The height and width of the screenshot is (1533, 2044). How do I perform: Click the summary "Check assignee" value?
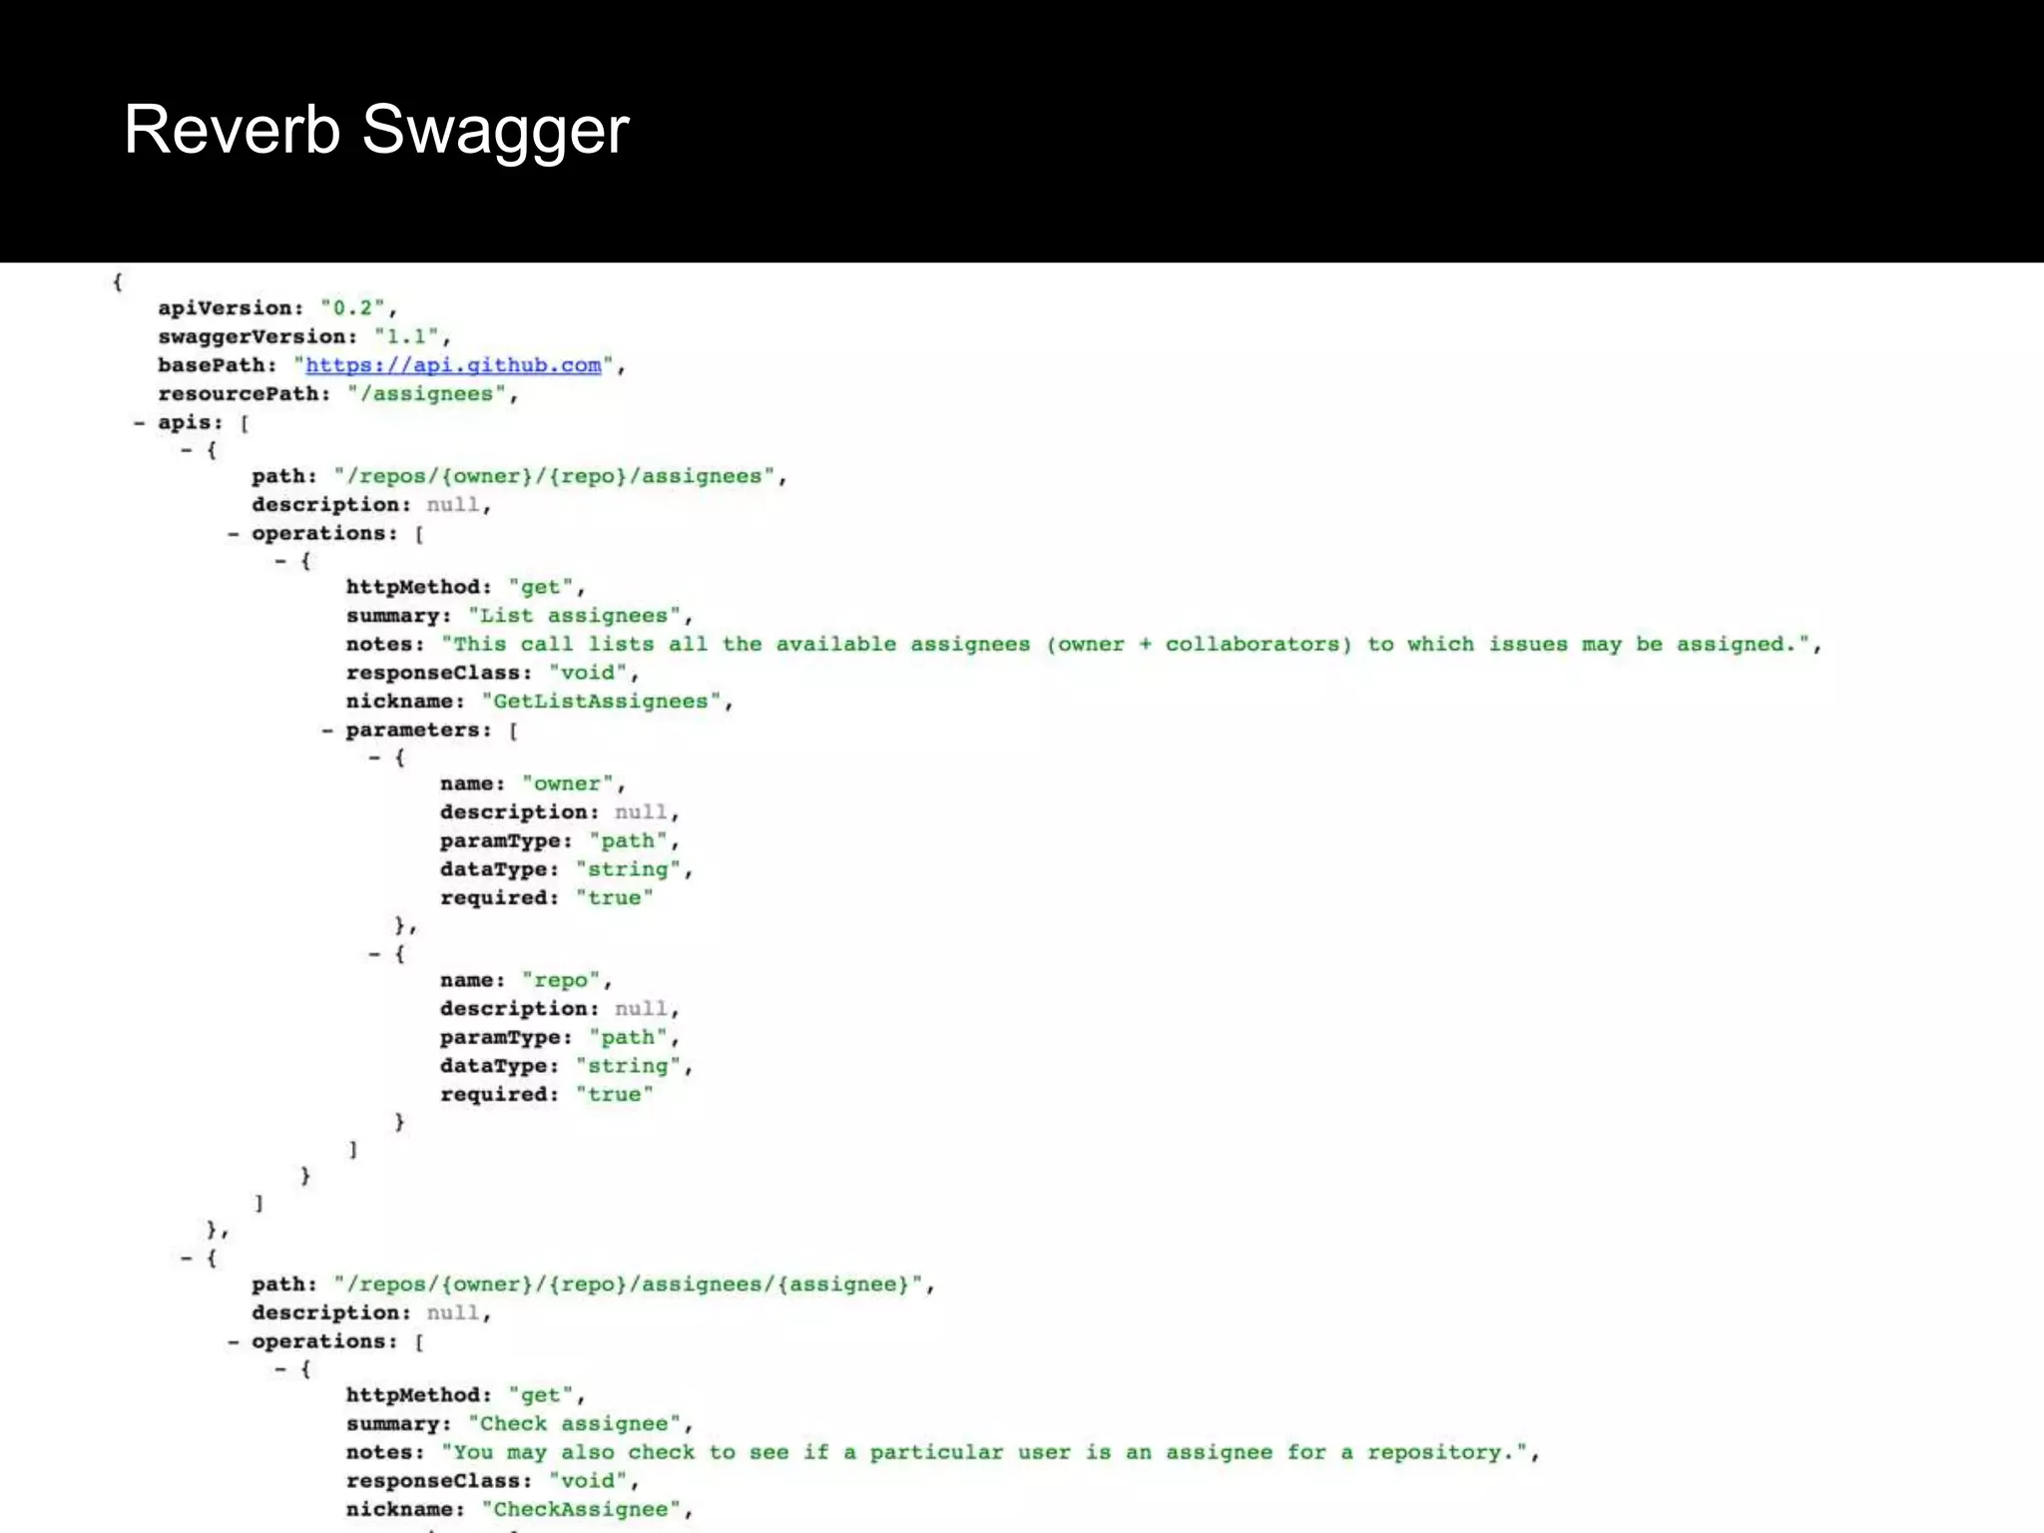tap(574, 1424)
